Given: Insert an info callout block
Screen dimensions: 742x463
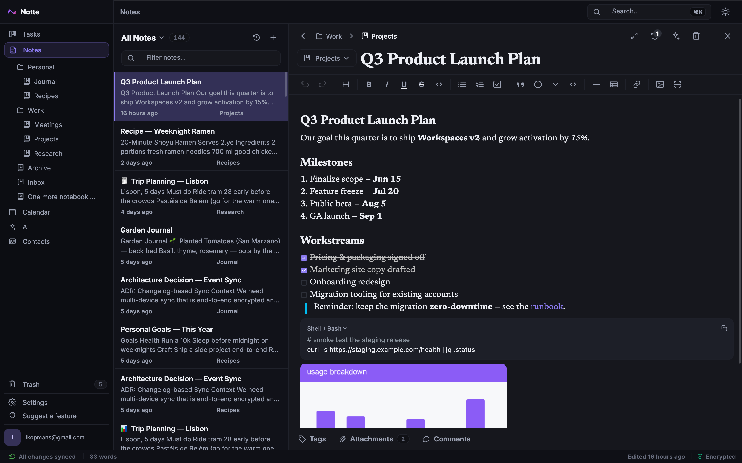Looking at the screenshot, I should coord(538,84).
